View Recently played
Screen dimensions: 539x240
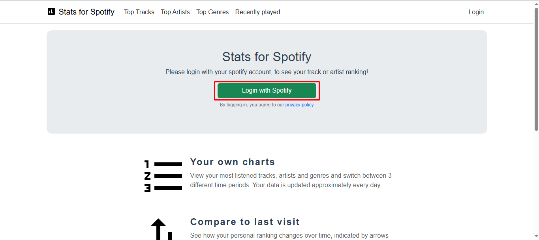(257, 12)
